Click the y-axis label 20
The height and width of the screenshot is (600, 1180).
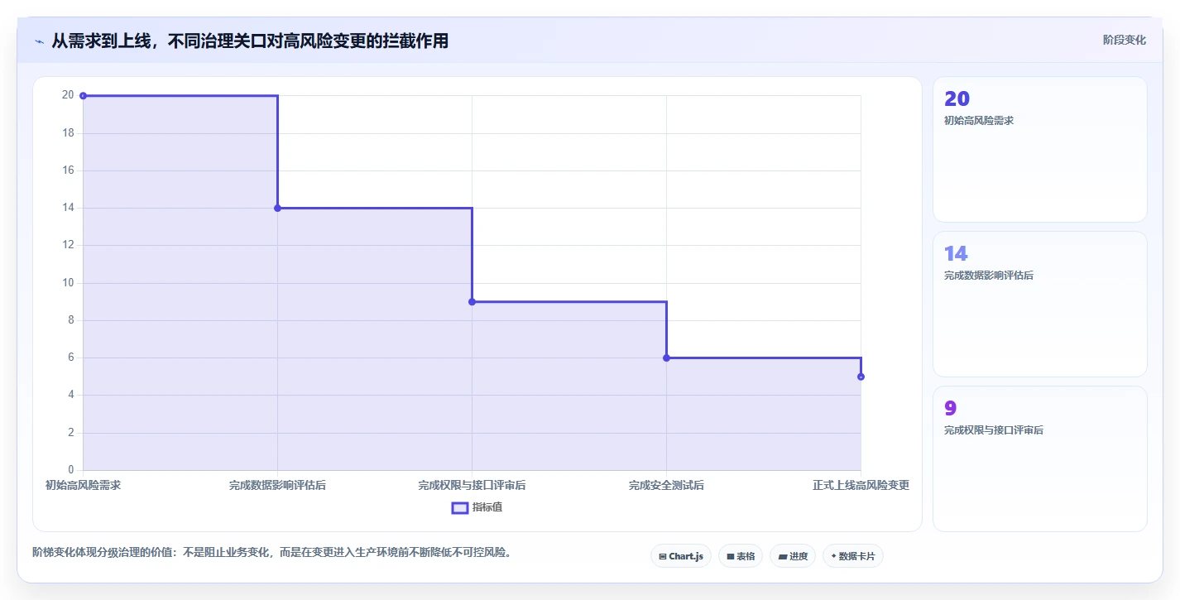click(68, 95)
